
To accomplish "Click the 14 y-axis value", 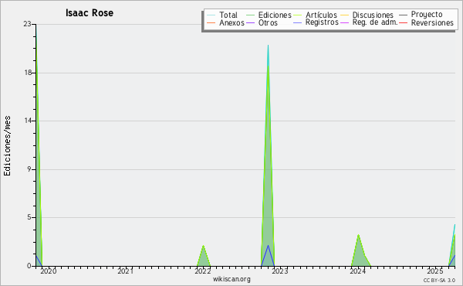I will point(28,121).
